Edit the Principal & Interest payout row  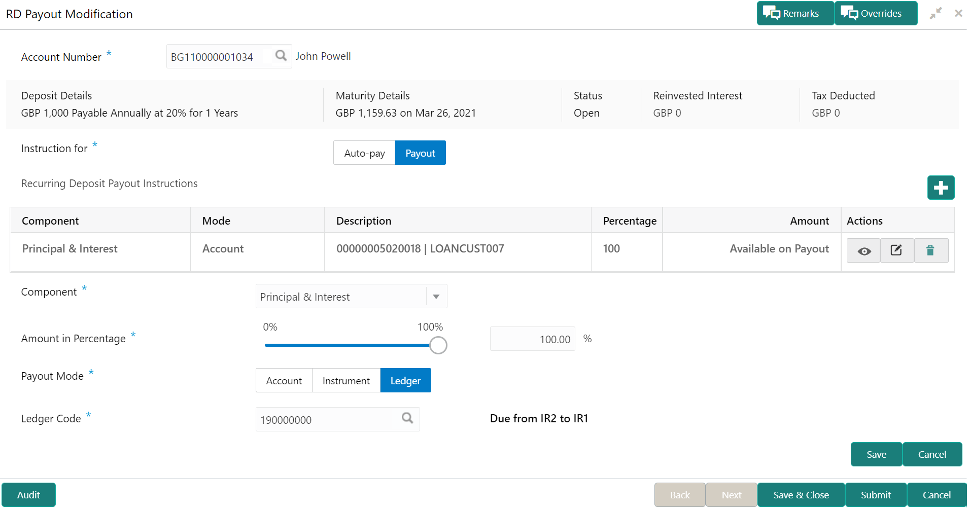coord(896,250)
